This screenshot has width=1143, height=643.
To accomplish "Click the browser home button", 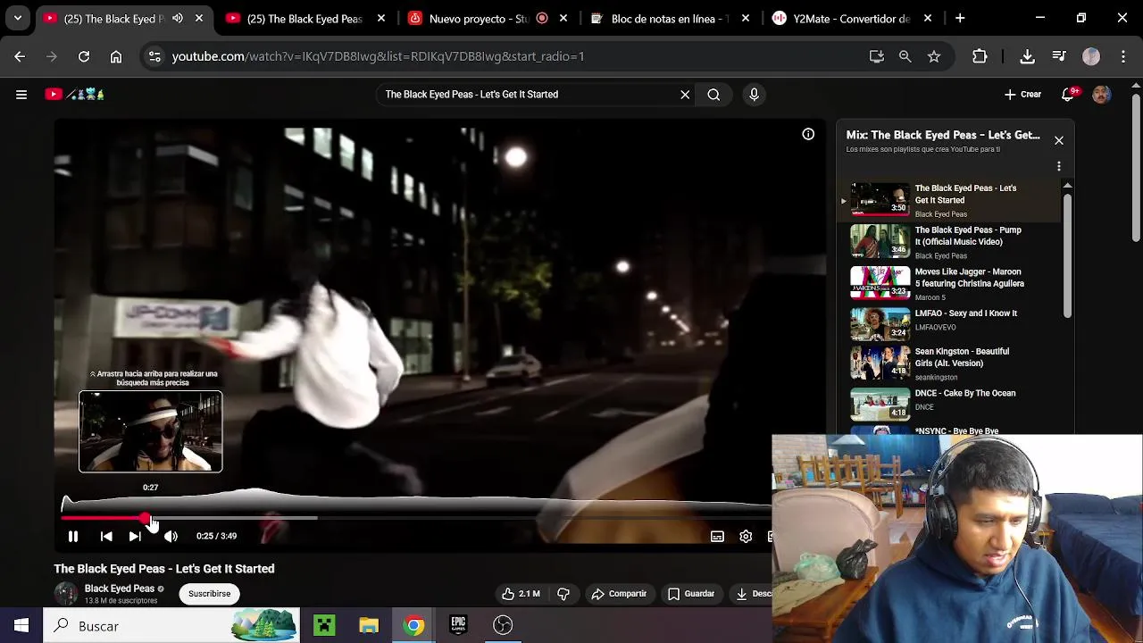I will [x=116, y=56].
